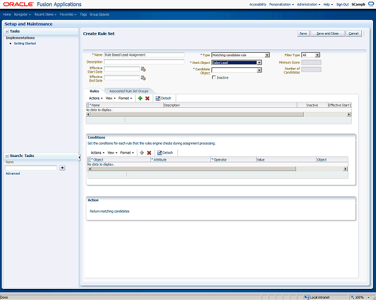Screen dimensions: 376x300
Task: Click Sign Out link
Action: coord(343,4)
